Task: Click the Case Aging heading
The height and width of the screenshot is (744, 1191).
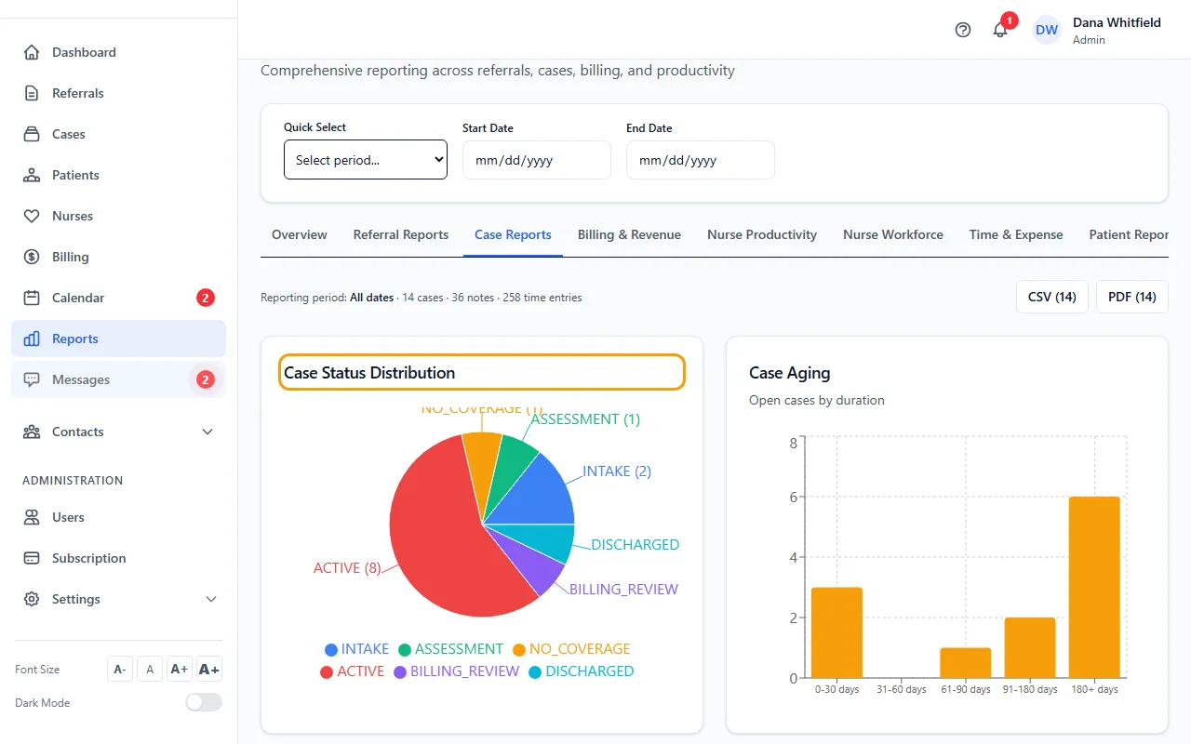Action: [x=789, y=373]
